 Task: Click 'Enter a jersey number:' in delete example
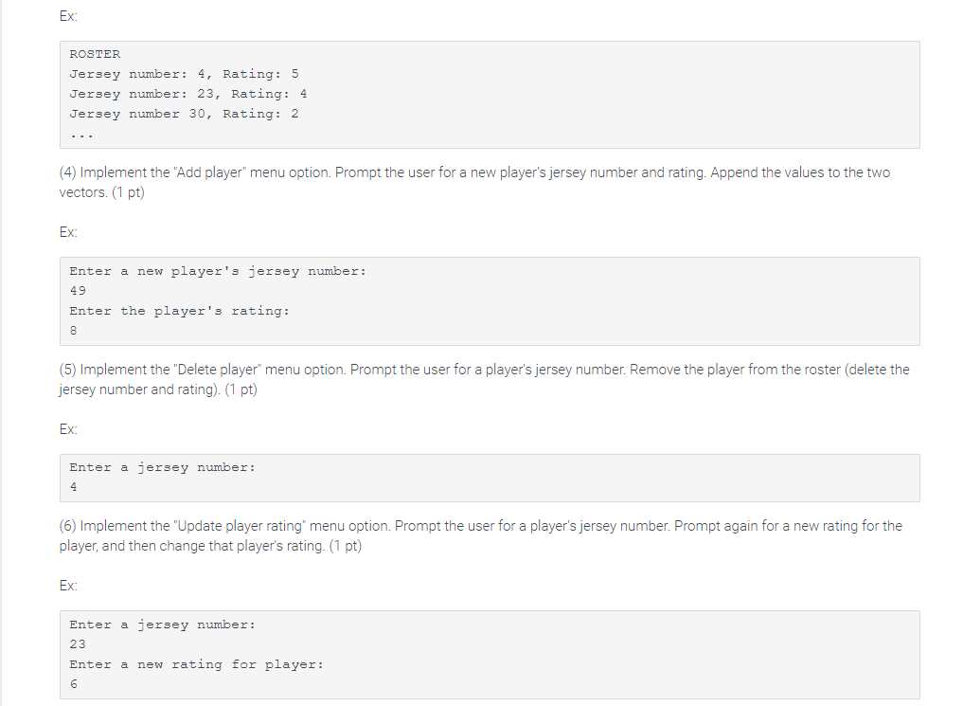tap(162, 467)
